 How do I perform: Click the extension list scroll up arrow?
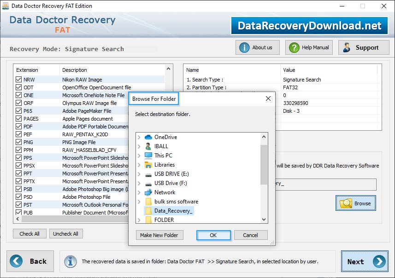tap(169, 69)
